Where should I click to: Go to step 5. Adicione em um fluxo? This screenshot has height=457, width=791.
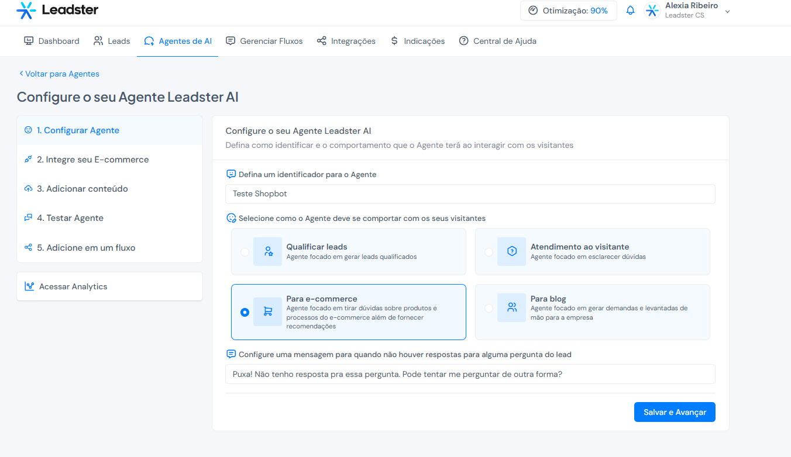(110, 248)
